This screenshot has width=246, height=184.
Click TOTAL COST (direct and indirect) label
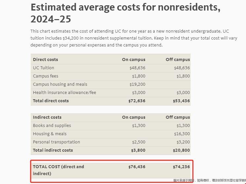click(x=58, y=170)
